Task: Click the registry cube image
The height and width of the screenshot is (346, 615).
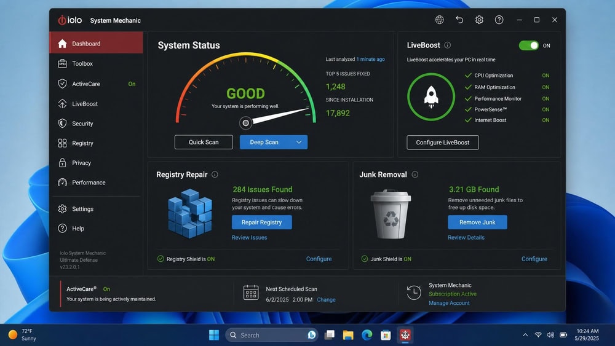Action: coord(190,213)
